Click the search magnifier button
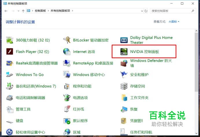The image size is (200, 137). [193, 11]
